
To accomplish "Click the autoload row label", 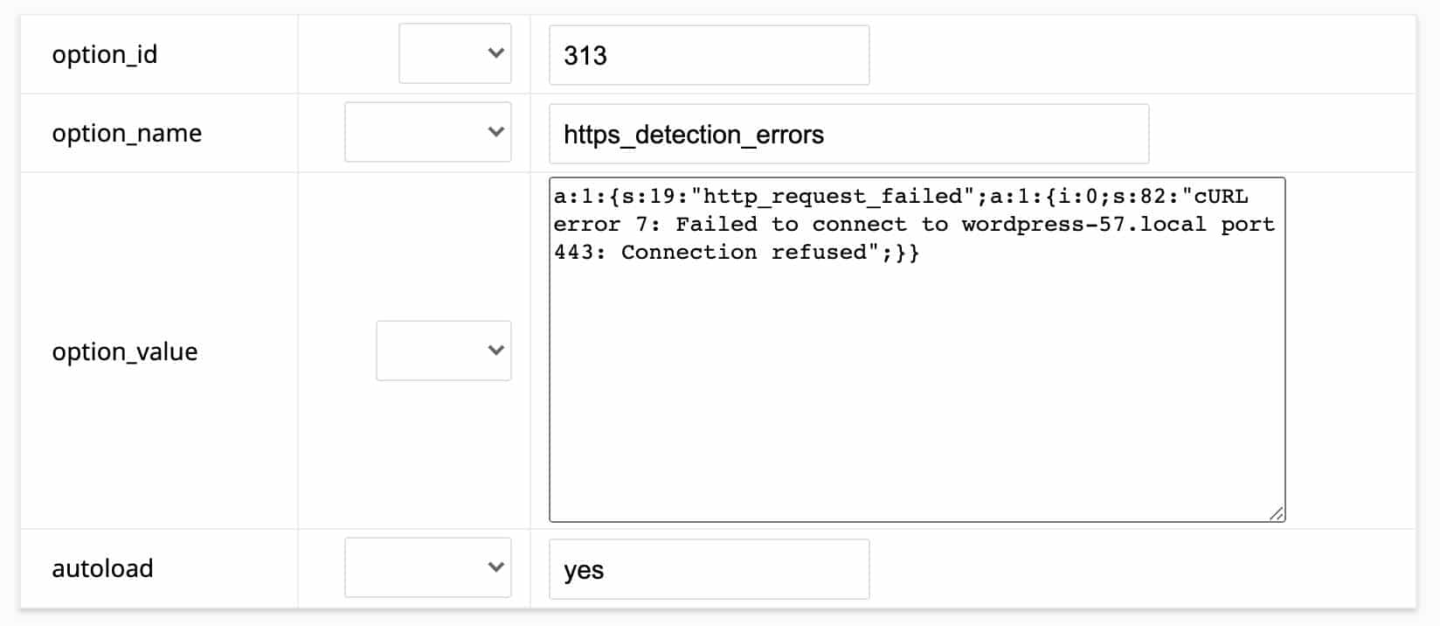I will tap(102, 567).
